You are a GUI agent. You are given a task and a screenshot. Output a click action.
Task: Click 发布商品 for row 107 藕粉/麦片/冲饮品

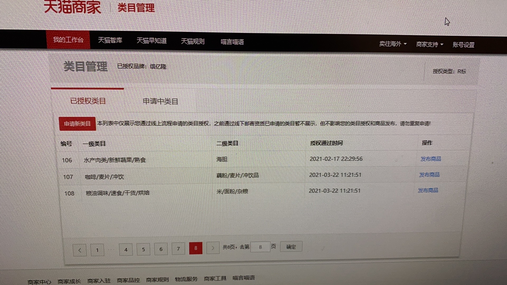(x=429, y=175)
